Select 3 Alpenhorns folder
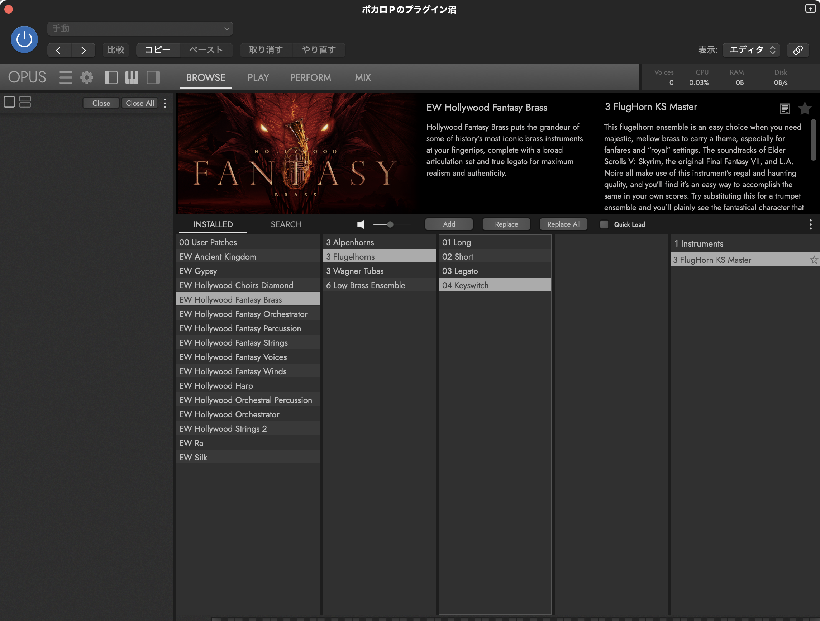Image resolution: width=820 pixels, height=621 pixels. 379,242
